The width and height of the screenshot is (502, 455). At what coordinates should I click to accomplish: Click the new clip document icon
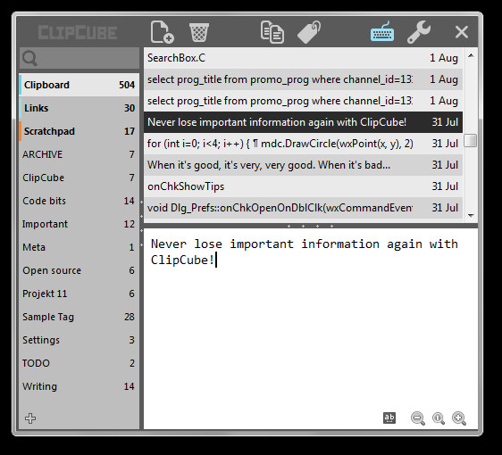tap(163, 32)
